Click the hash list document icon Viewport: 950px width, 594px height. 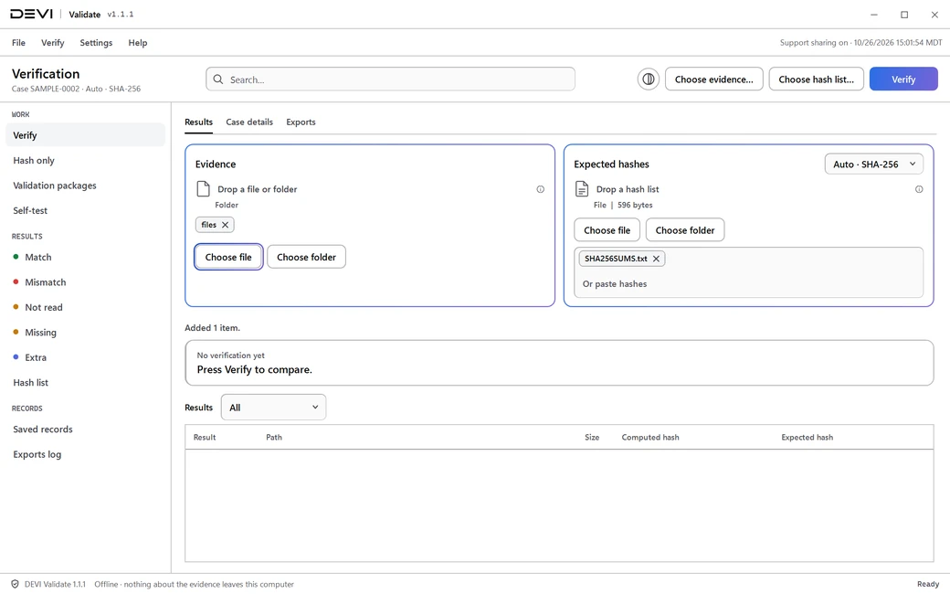[582, 189]
